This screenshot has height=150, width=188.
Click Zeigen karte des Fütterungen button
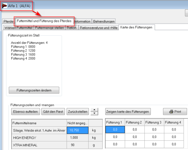pos(128,112)
